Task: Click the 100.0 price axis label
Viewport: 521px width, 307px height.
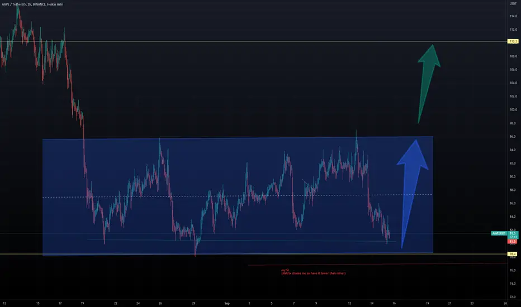Action: (x=513, y=109)
